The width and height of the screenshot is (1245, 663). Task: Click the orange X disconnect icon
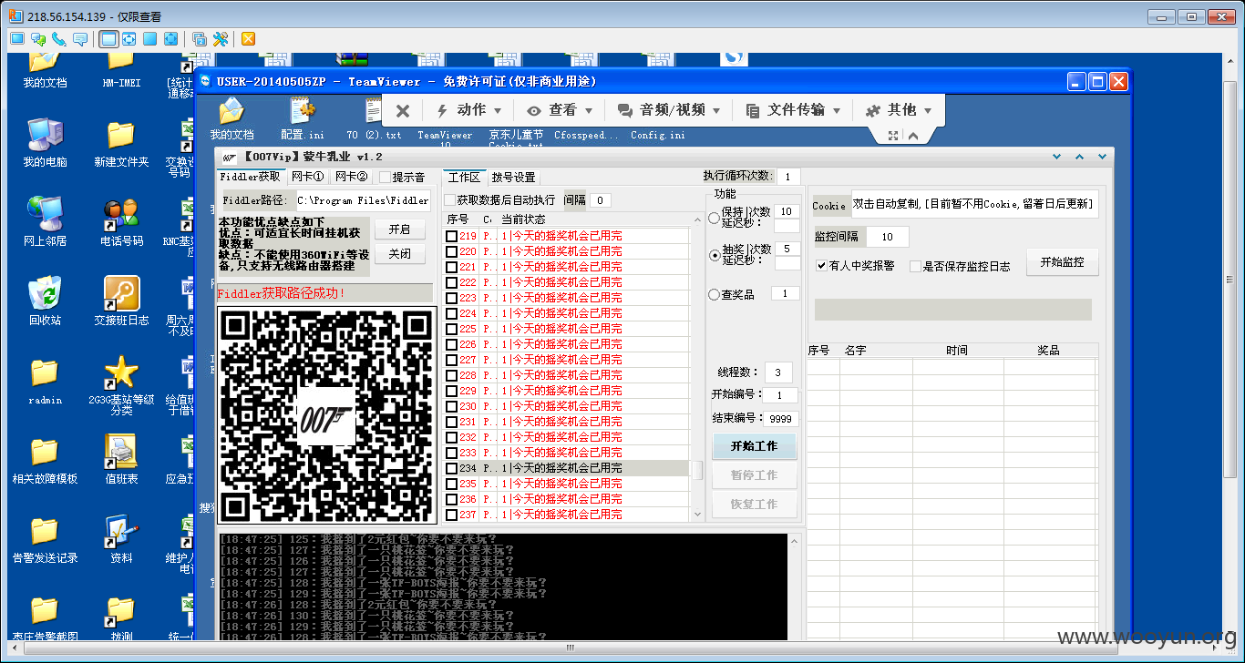coord(248,38)
